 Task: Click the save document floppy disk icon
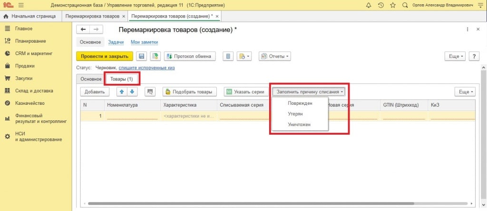141,56
